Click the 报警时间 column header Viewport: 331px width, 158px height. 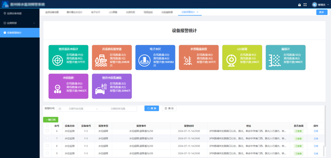(189, 126)
